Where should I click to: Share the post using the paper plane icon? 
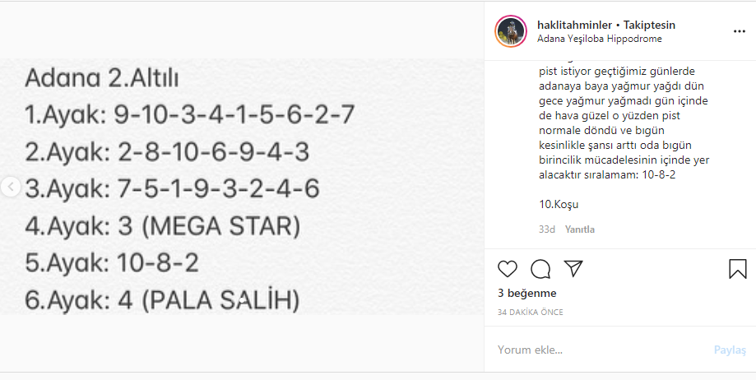pyautogui.click(x=573, y=269)
